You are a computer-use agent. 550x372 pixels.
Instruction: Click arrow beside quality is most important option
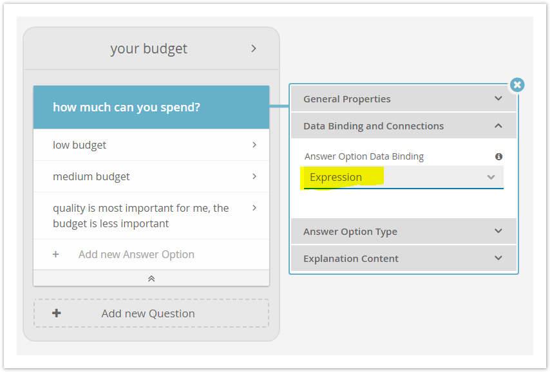(x=254, y=208)
